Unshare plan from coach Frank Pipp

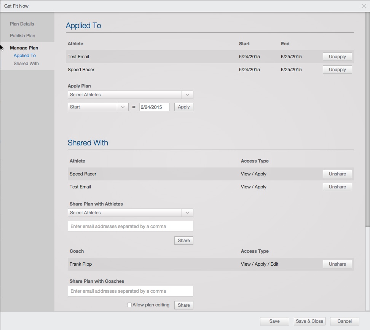337,264
